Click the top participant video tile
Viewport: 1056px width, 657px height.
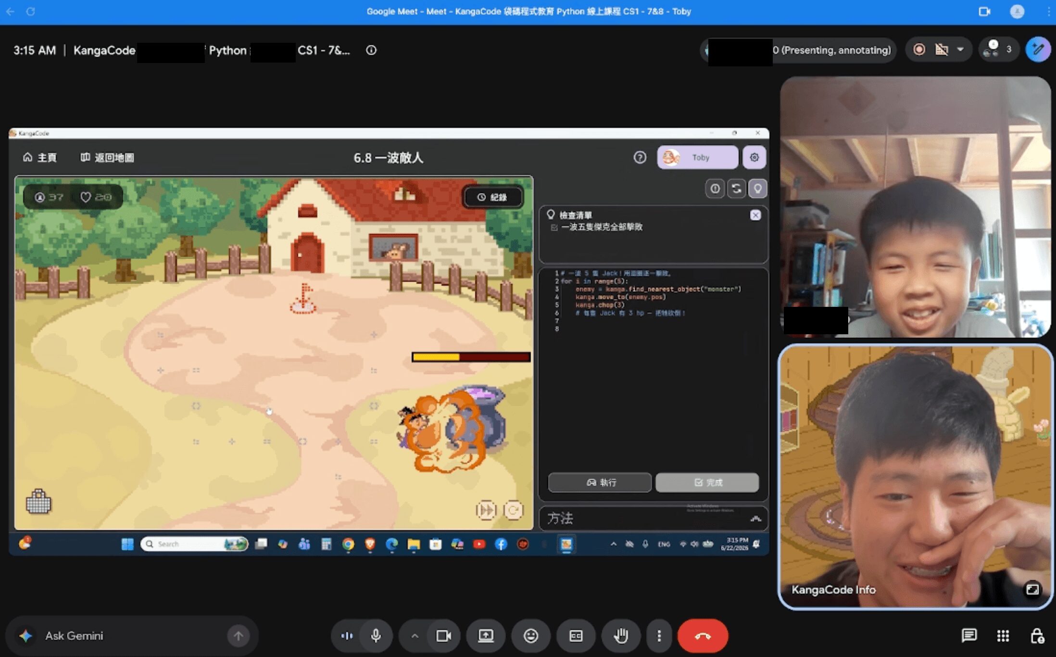tap(915, 207)
